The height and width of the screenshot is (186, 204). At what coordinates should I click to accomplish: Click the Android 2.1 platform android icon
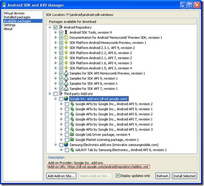[66, 58]
